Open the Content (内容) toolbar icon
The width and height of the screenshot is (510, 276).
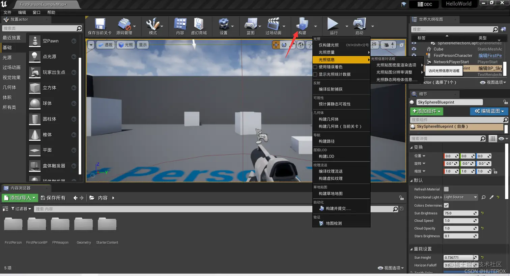pyautogui.click(x=180, y=24)
